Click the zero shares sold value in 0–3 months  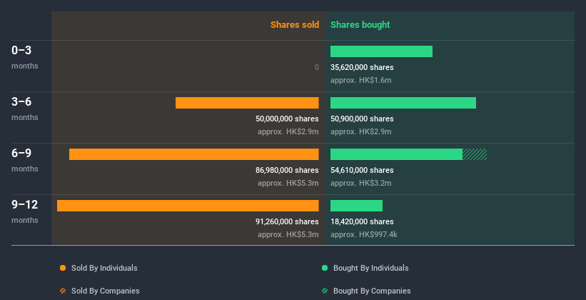click(317, 67)
